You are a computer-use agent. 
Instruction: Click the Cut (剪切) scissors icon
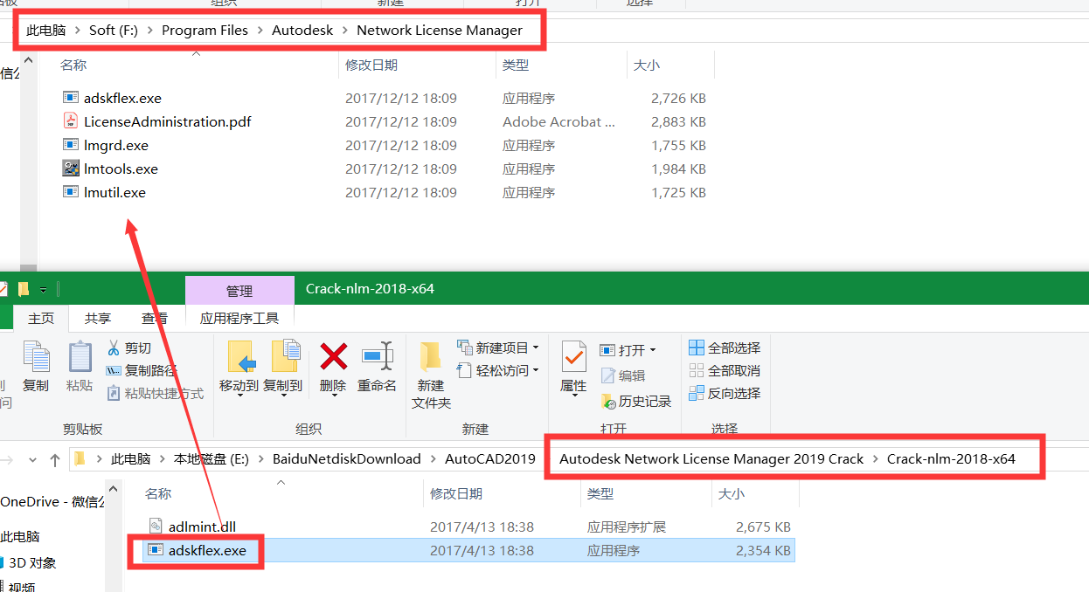click(113, 348)
